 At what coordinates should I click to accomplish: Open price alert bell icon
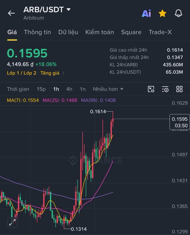(179, 13)
